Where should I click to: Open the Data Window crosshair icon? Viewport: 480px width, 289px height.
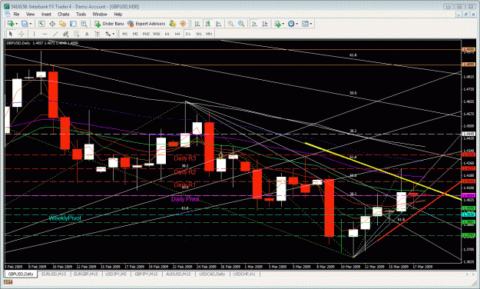coord(52,24)
